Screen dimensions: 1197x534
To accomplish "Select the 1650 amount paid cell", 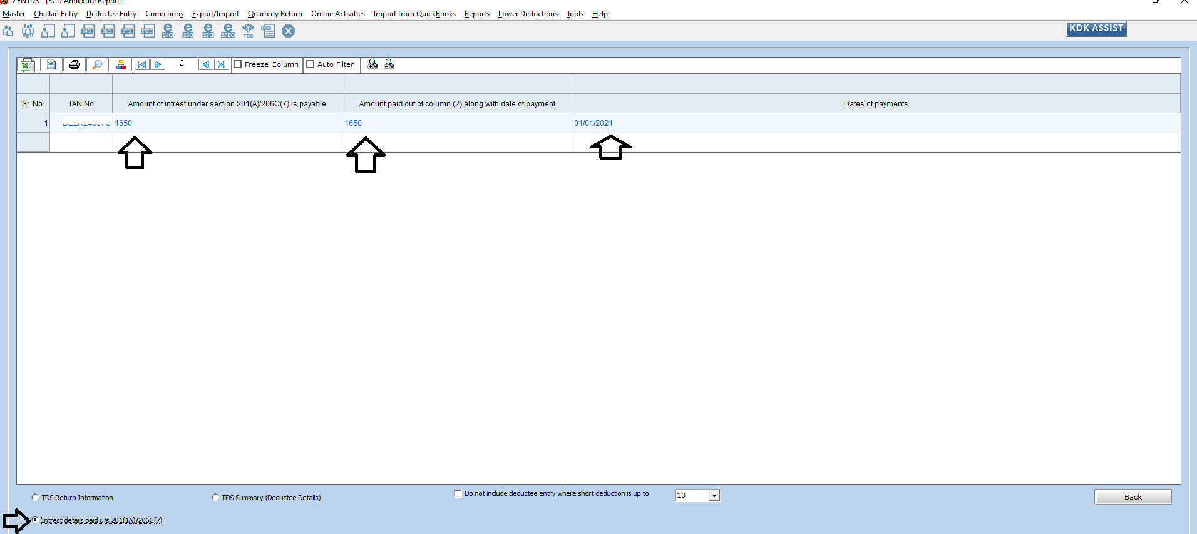I will click(x=457, y=123).
